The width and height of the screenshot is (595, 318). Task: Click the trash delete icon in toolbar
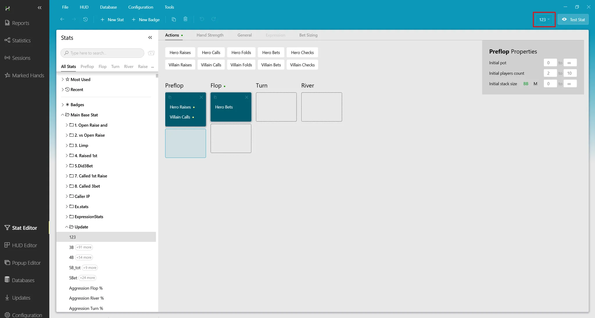pos(185,19)
